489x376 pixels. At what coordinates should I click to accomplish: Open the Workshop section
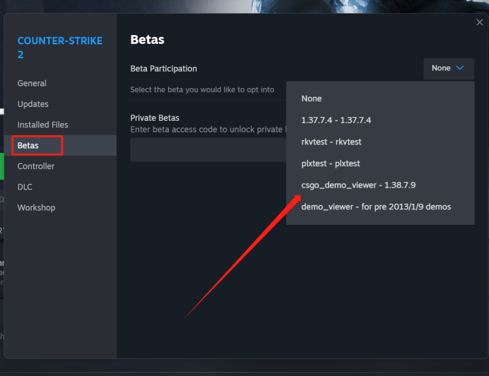(x=36, y=207)
